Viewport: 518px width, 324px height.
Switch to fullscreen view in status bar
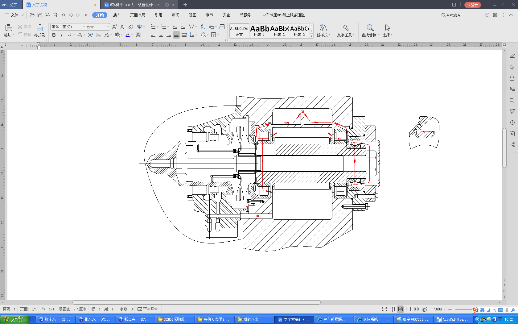coord(384,309)
